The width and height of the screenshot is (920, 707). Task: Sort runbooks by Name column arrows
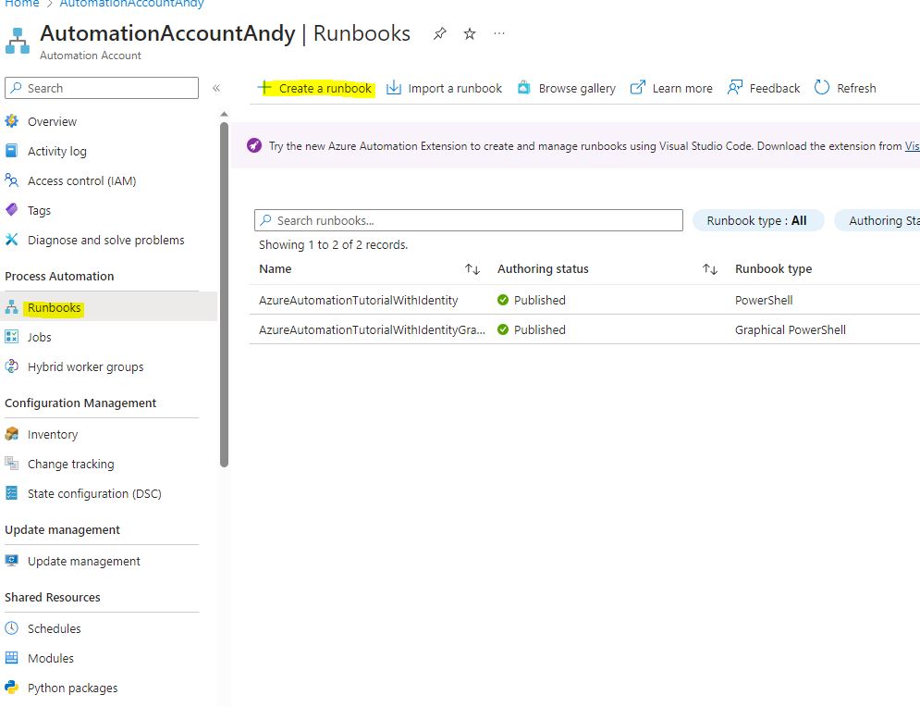472,269
